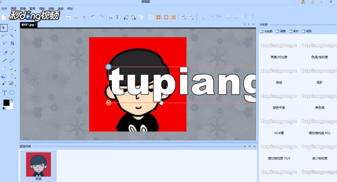Open the 滤镜 menu in menu bar

pos(51,9)
